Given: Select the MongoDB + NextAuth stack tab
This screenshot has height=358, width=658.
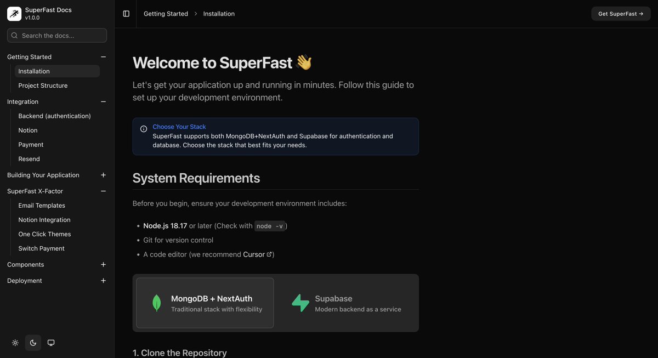Looking at the screenshot, I should (205, 303).
